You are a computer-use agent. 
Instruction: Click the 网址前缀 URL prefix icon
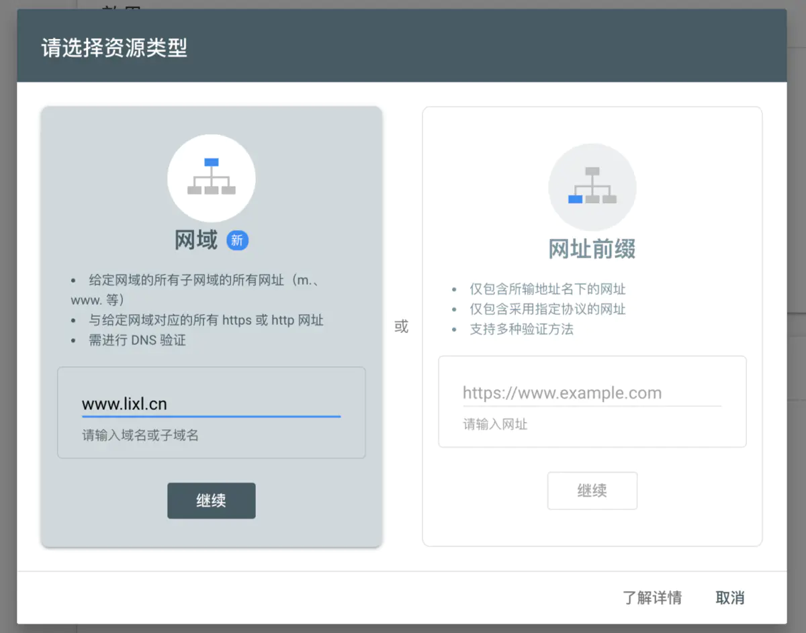tap(592, 187)
